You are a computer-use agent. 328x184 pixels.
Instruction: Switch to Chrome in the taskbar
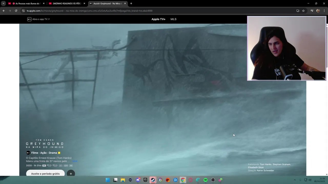[183, 180]
